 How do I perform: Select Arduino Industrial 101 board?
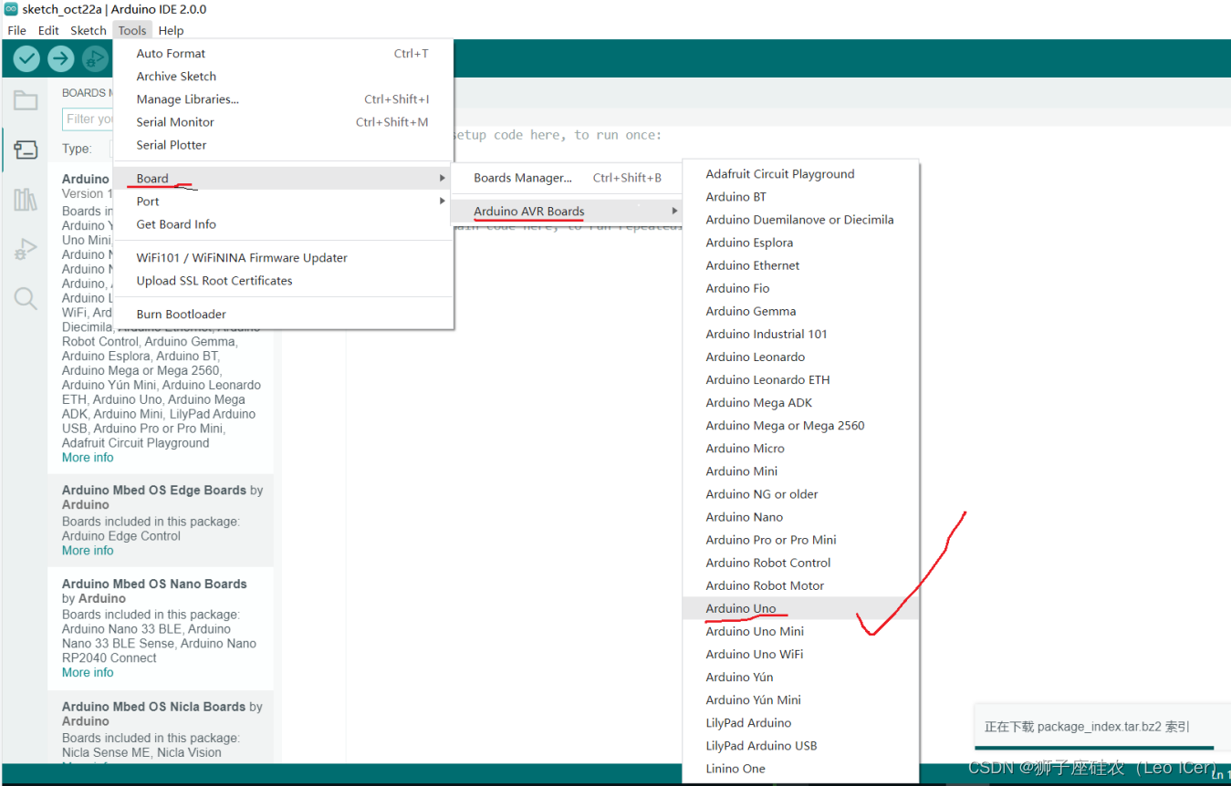point(801,334)
